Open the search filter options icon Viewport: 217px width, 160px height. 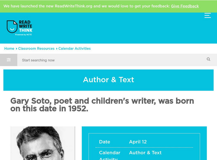tap(9, 60)
